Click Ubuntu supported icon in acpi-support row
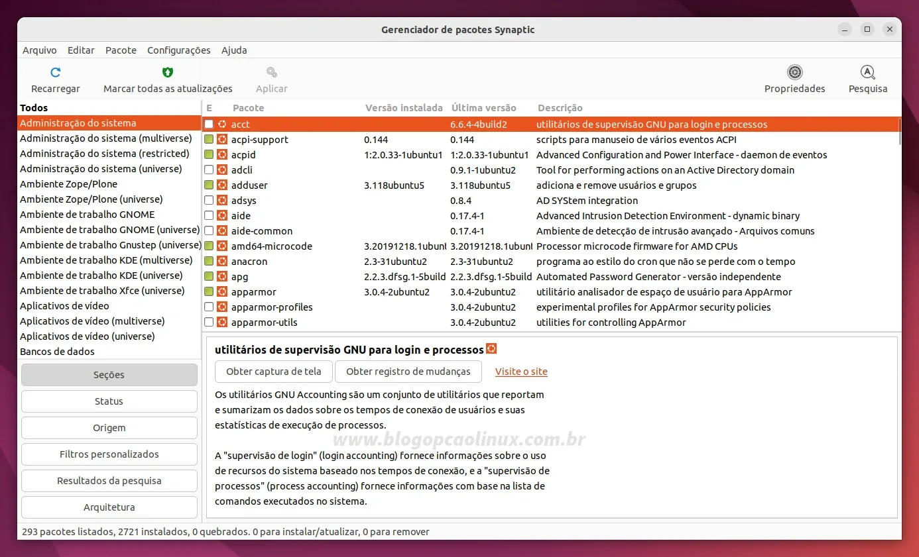This screenshot has width=919, height=557. pos(222,139)
